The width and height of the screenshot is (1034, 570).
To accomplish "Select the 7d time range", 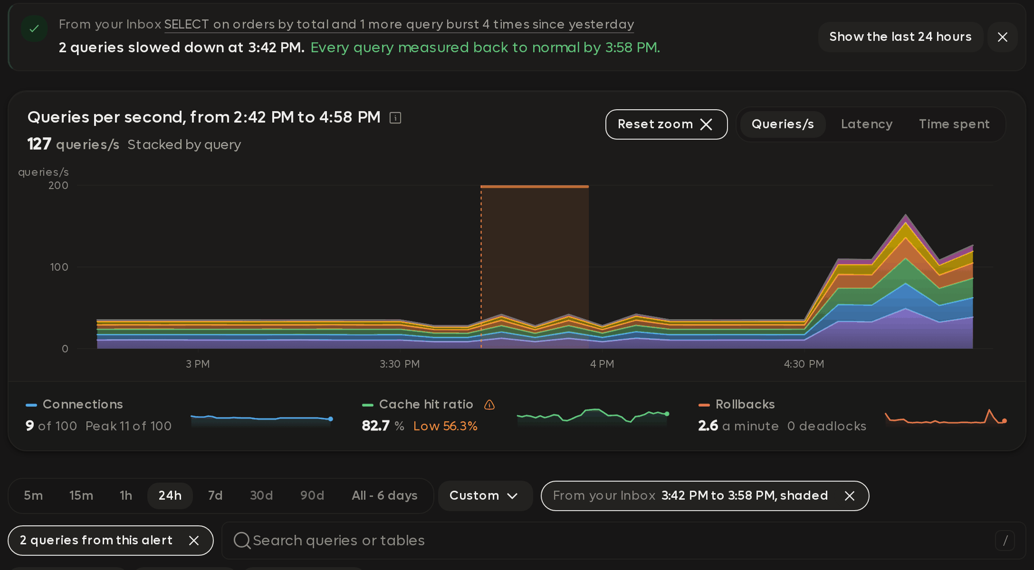I will pos(215,496).
